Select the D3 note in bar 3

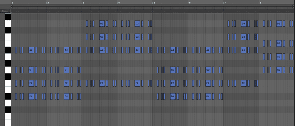pyautogui.click(x=102, y=24)
